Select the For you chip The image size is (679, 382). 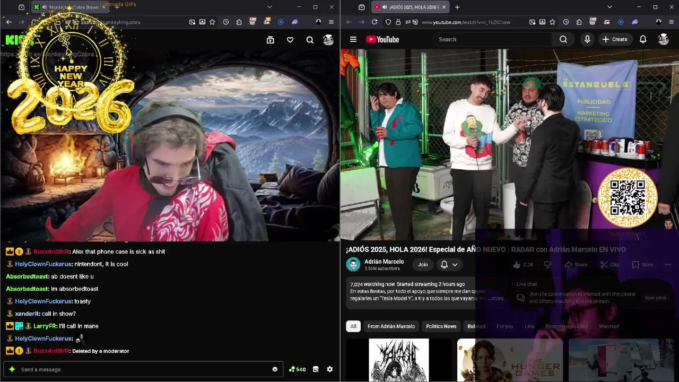tap(505, 326)
